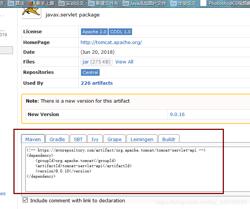Screen dimensions: 250x209
Task: Click the (Jun 20, 2018) date value
Action: pyautogui.click(x=98, y=52)
